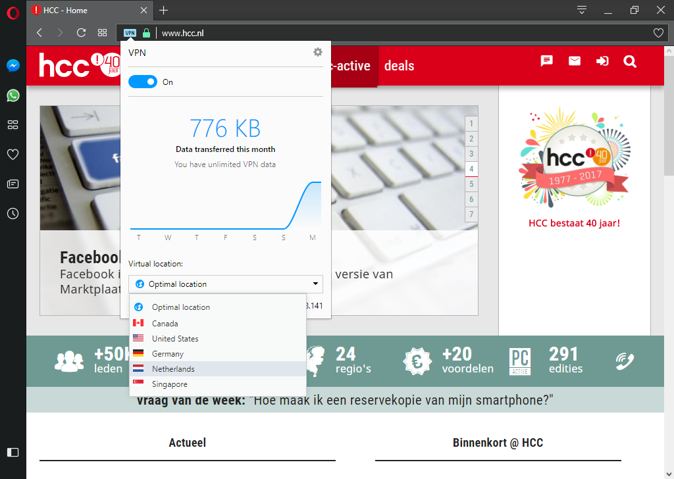Click HCC bestaat 40 jaar! link
Viewport: 674px width, 479px height.
point(574,223)
